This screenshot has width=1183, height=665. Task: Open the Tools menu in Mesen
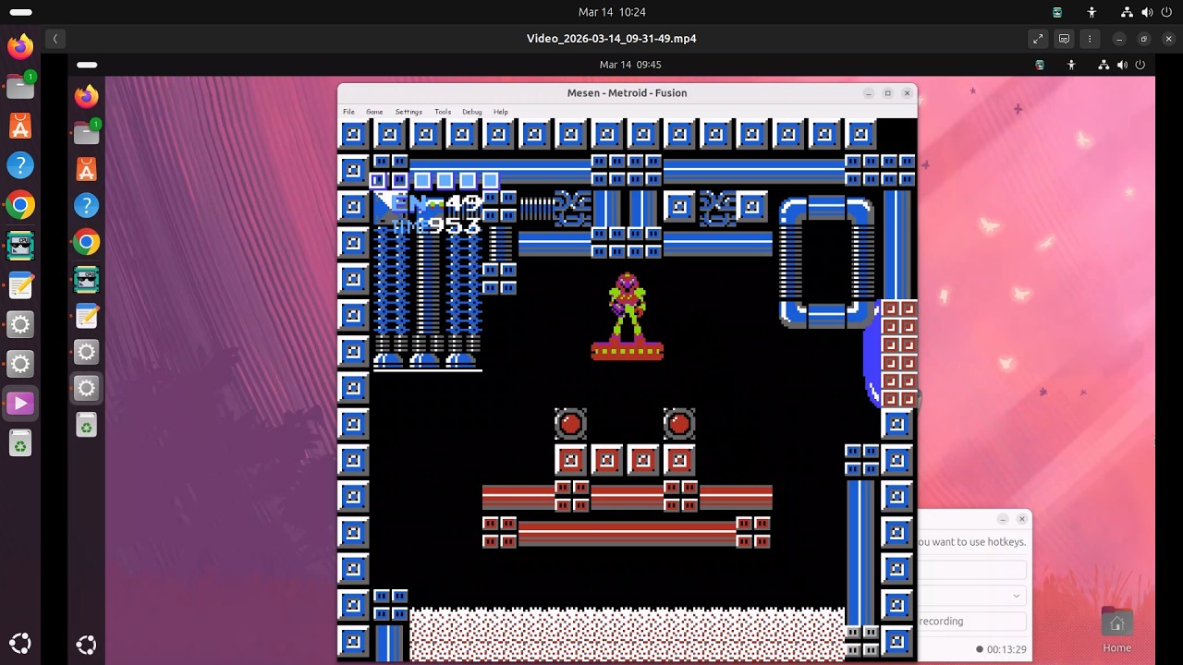(x=443, y=112)
